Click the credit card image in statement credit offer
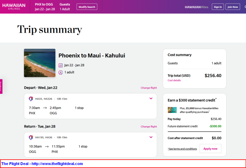The height and width of the screenshot is (168, 246). (172, 110)
